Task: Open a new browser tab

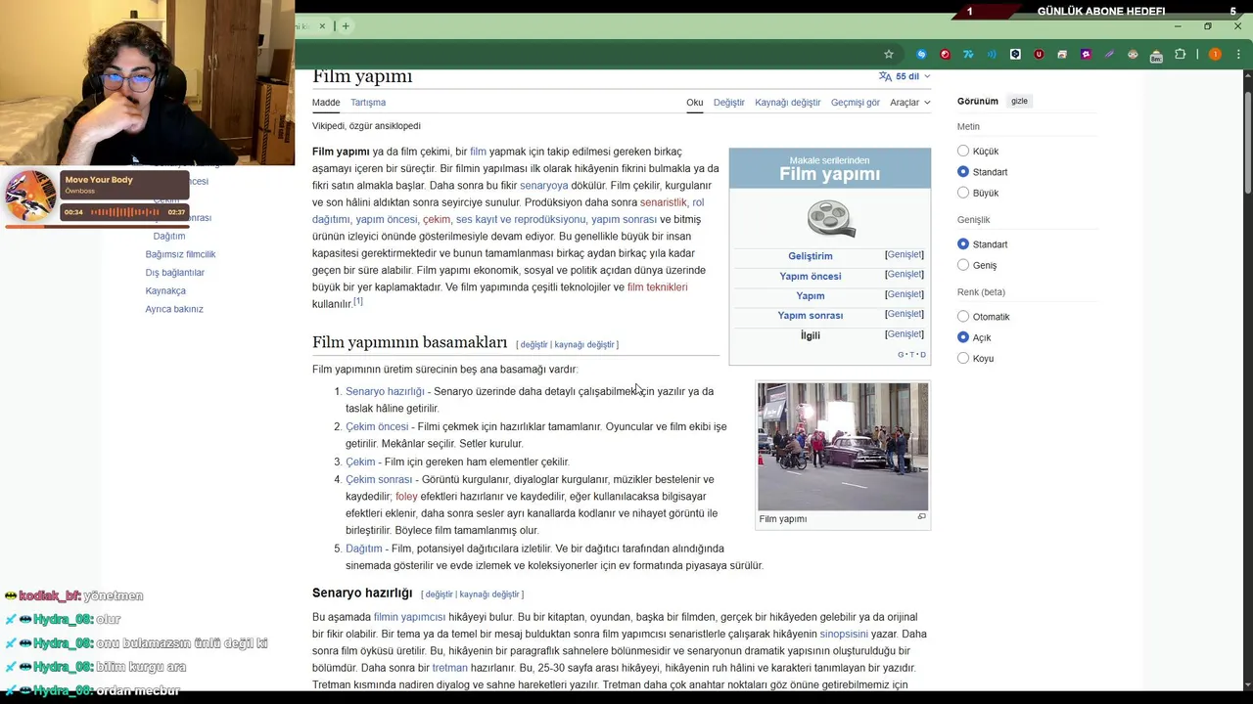Action: tap(346, 25)
